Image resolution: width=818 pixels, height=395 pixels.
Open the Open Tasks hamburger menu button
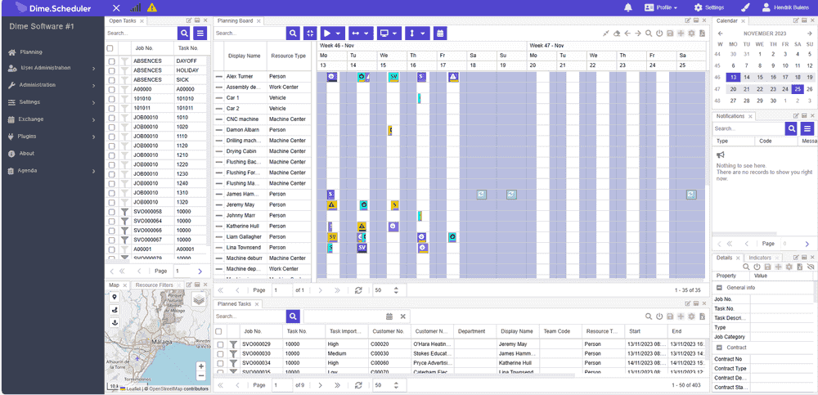(200, 33)
